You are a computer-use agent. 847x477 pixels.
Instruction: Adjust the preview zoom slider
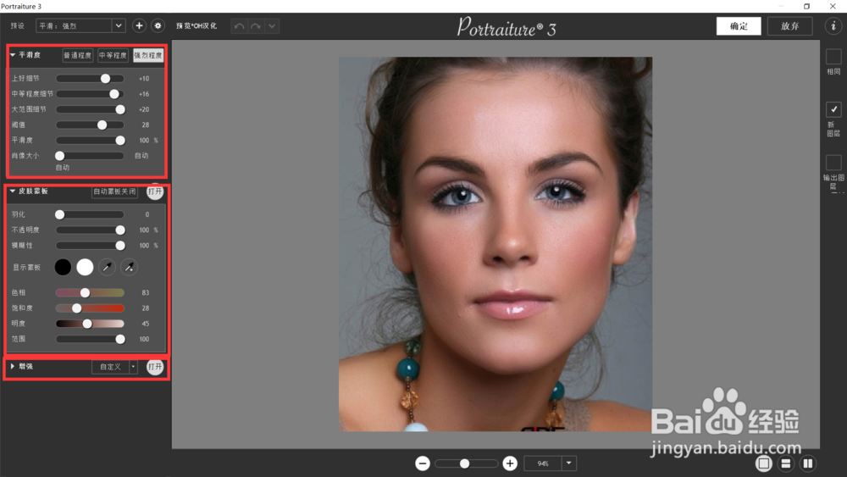(466, 463)
